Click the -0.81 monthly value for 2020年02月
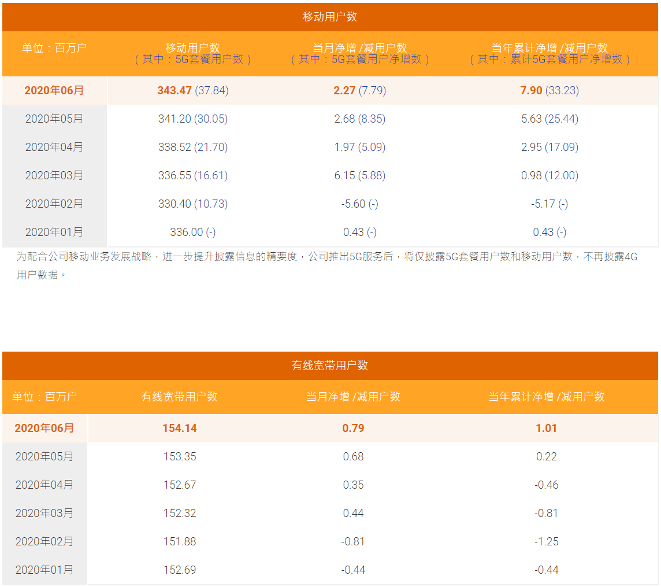Image resolution: width=661 pixels, height=587 pixels. coord(353,541)
